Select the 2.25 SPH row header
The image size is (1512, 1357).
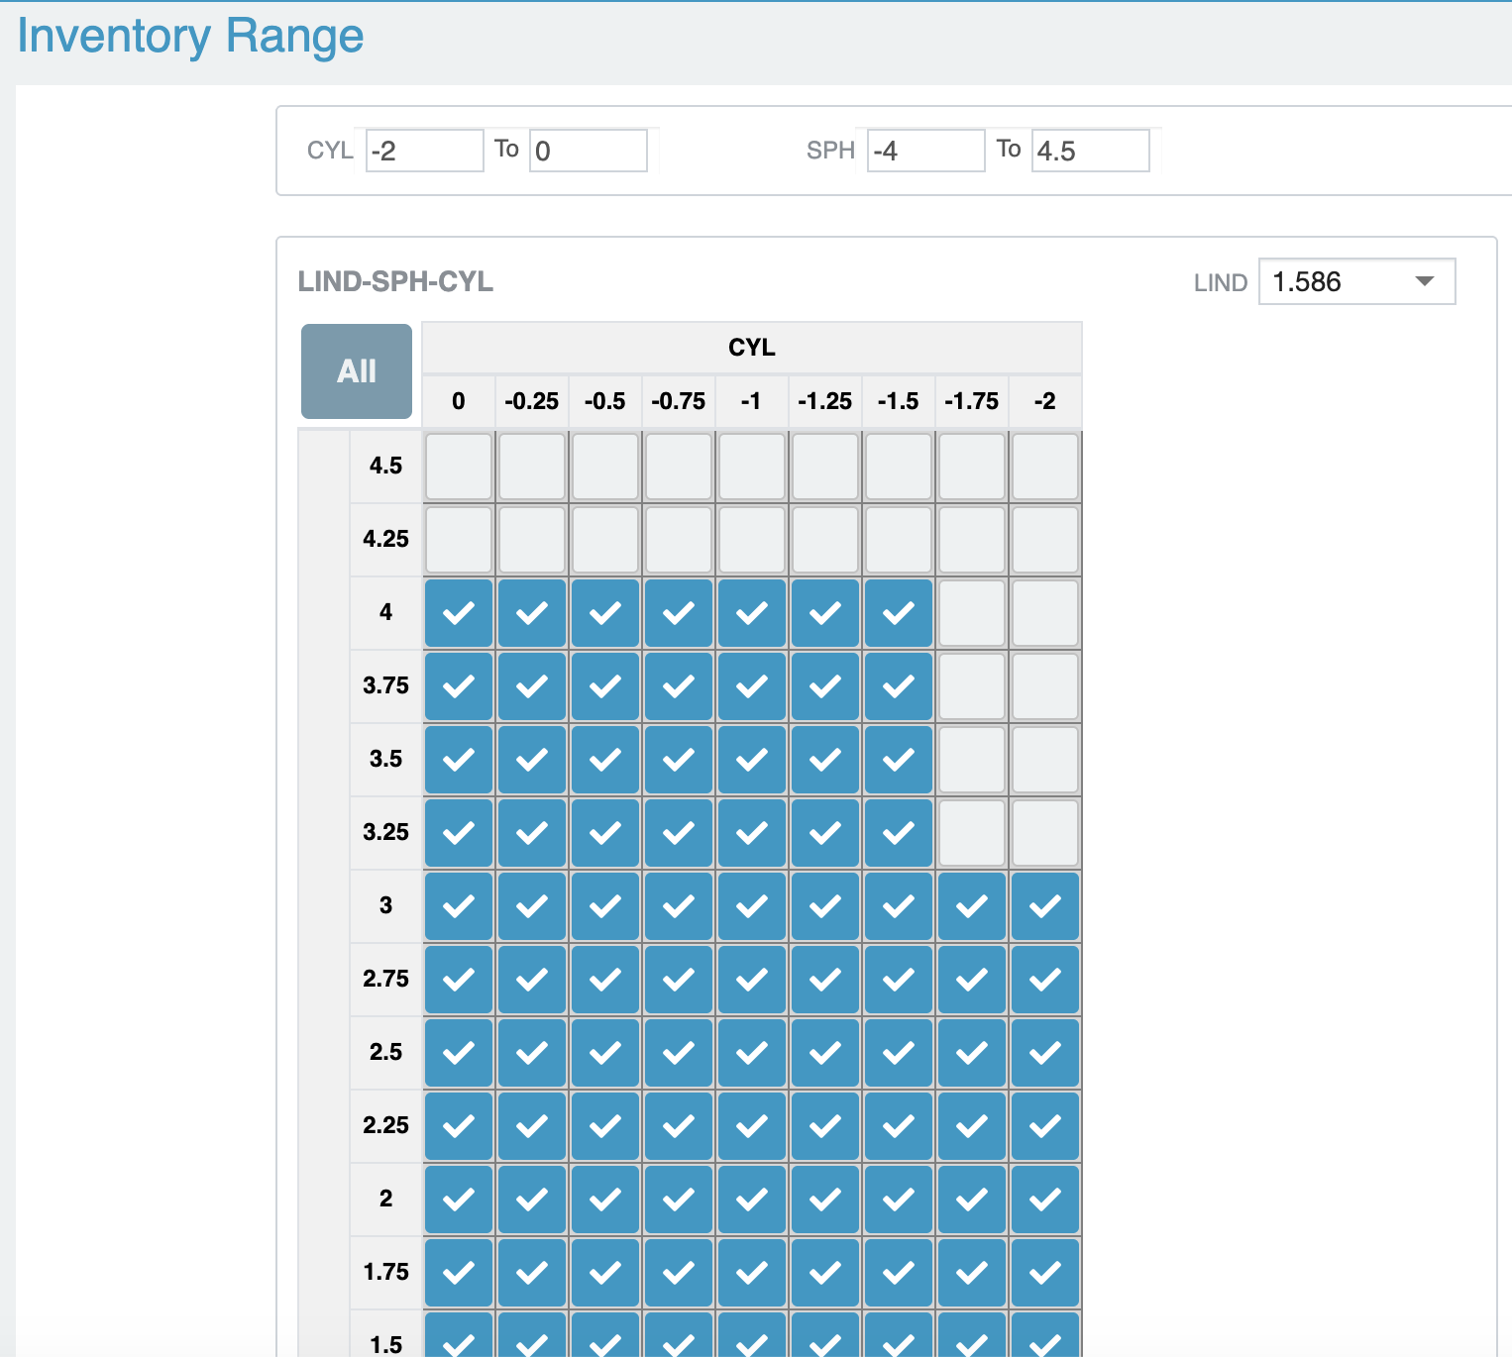(385, 1126)
